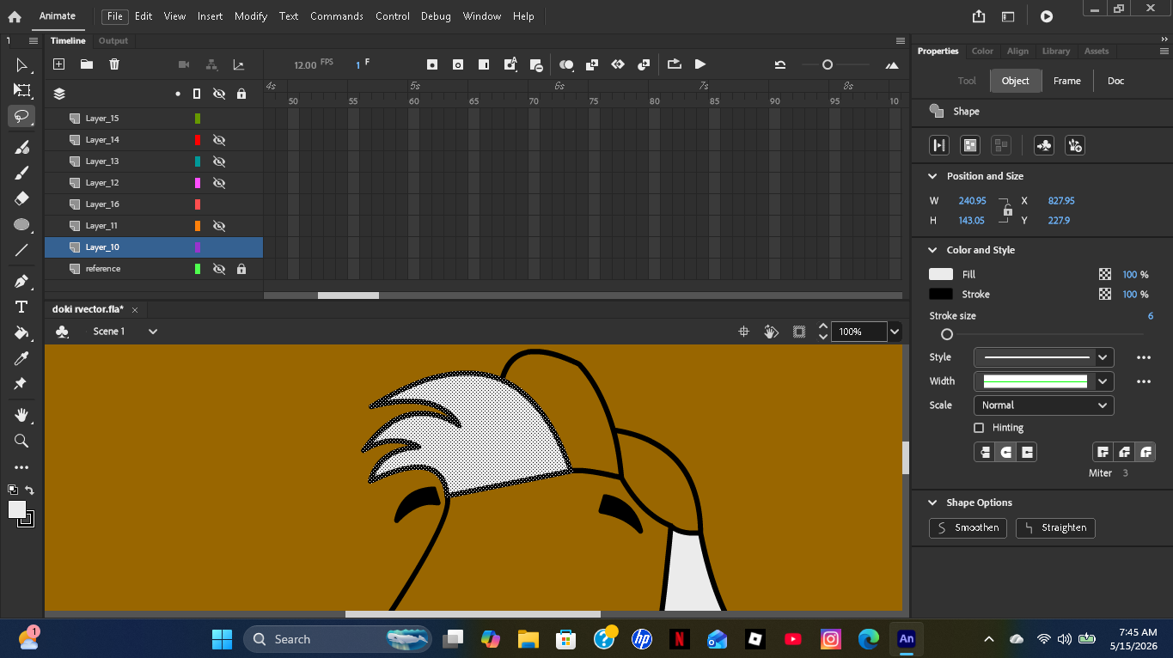
Task: Click the Smoothen button
Action: (968, 527)
